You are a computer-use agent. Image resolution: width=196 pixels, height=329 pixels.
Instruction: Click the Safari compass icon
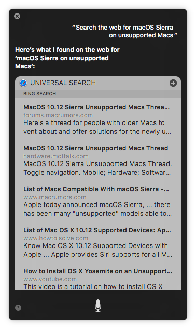(23, 83)
